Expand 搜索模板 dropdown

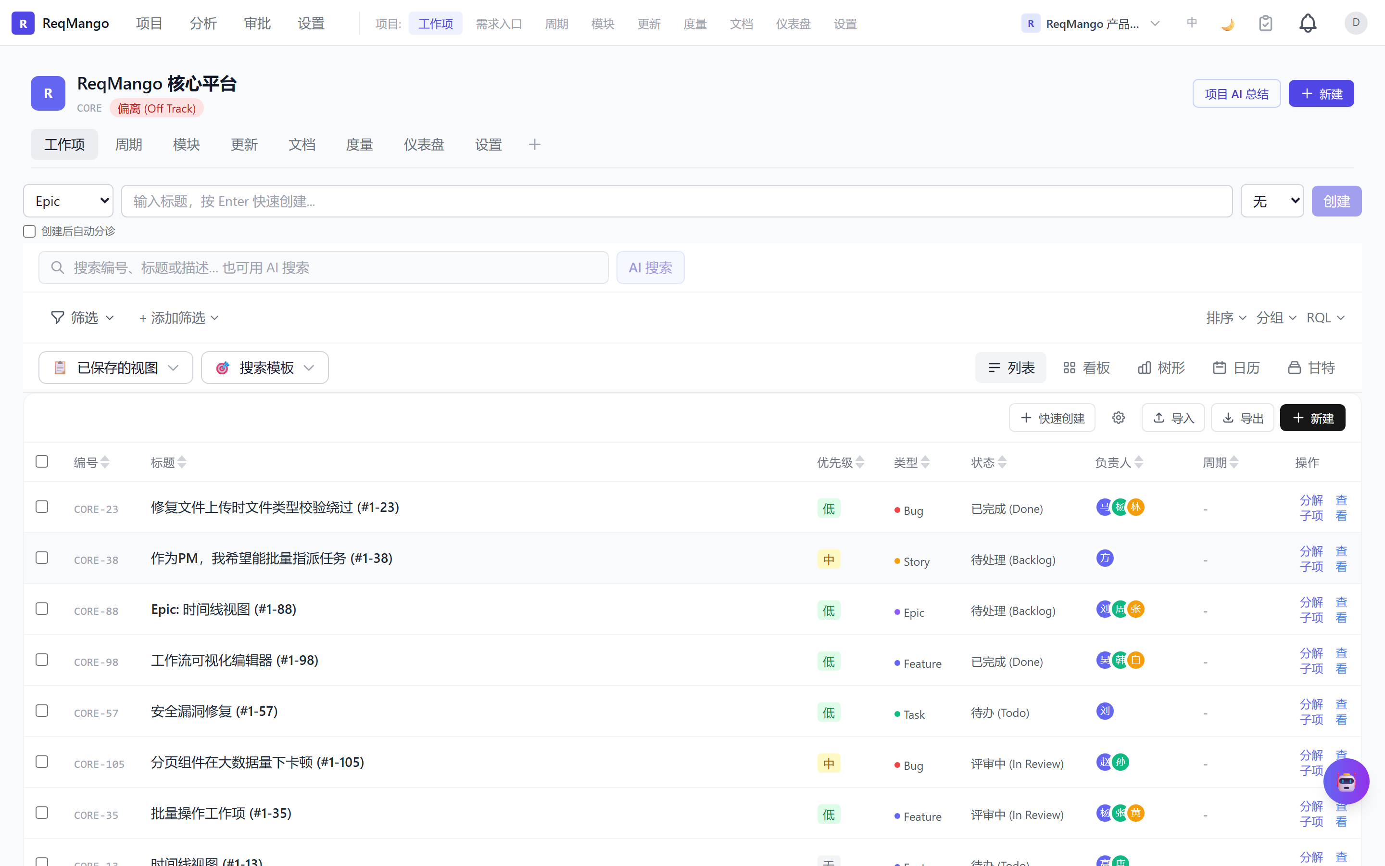[x=264, y=368]
